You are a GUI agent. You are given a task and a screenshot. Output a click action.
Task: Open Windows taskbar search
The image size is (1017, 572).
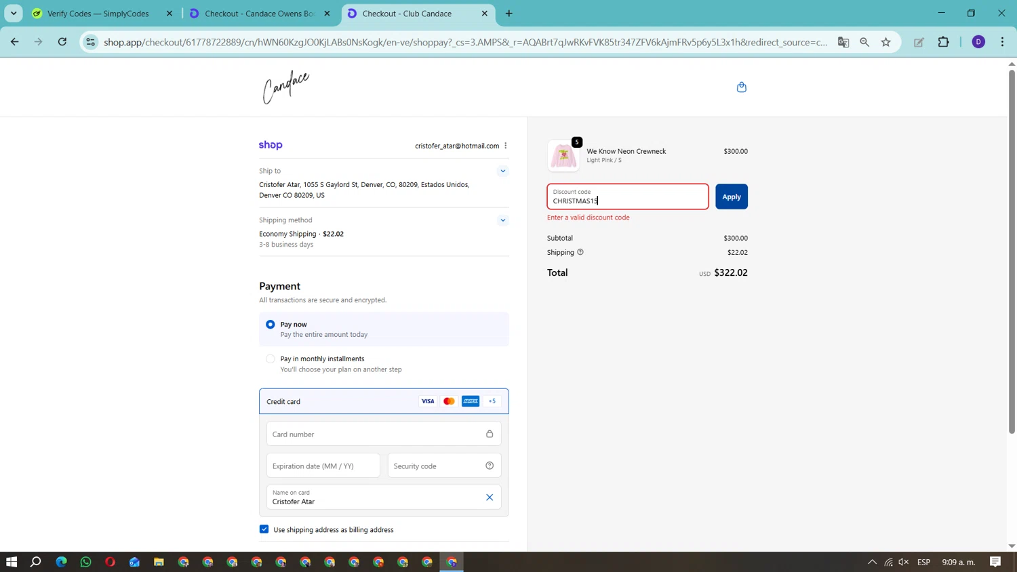pyautogui.click(x=36, y=562)
